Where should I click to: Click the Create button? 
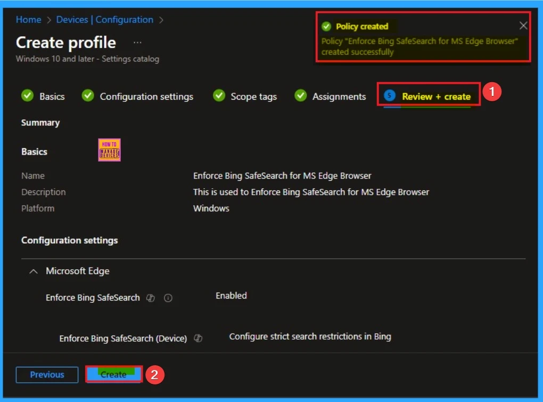tap(113, 375)
